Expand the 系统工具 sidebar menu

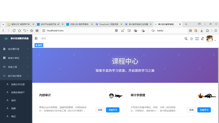point(16,67)
